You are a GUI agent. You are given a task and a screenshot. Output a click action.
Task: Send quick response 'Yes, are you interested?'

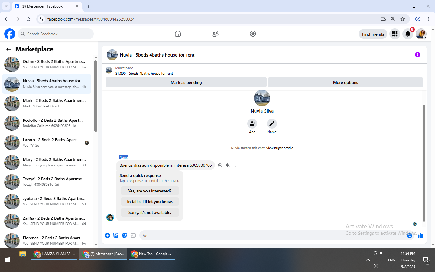coord(150,191)
